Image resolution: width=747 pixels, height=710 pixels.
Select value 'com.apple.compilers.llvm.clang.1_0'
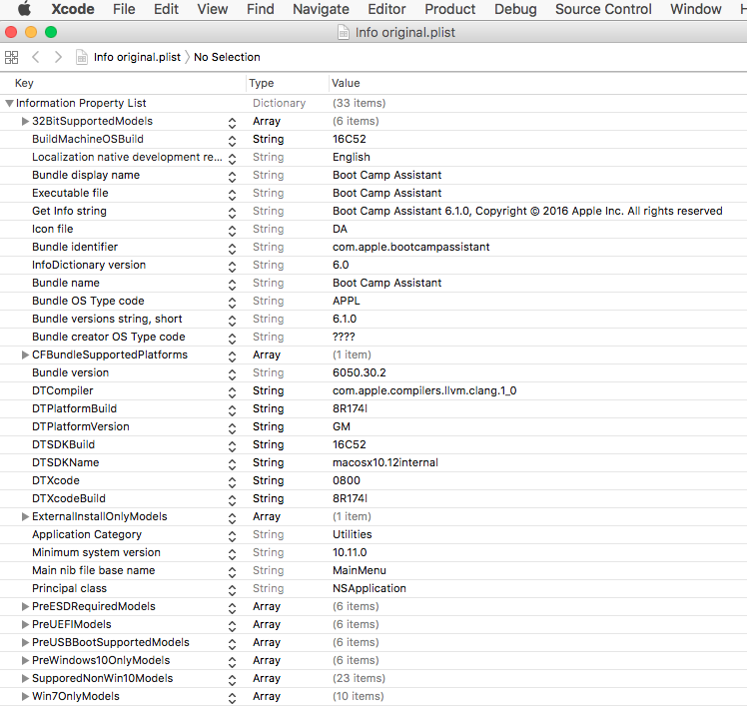tap(424, 390)
